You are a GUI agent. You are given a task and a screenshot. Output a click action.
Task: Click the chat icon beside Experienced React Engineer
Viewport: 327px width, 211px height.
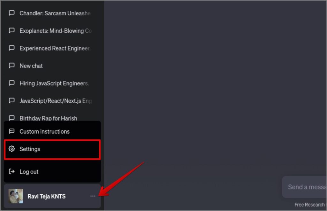12,48
